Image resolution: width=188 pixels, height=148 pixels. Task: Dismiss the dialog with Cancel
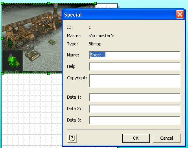pos(167,138)
